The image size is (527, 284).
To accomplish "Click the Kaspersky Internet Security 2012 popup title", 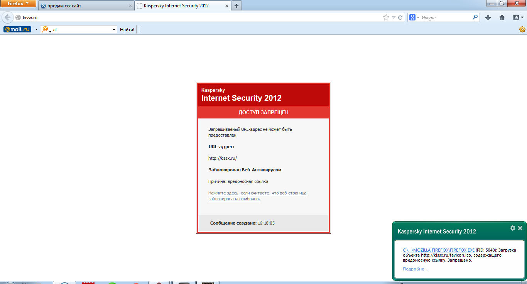I will click(x=437, y=232).
